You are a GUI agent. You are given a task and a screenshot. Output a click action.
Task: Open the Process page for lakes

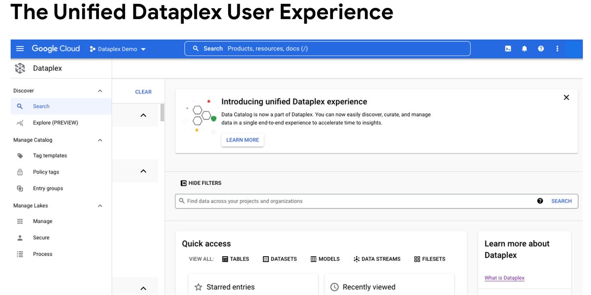pos(42,254)
